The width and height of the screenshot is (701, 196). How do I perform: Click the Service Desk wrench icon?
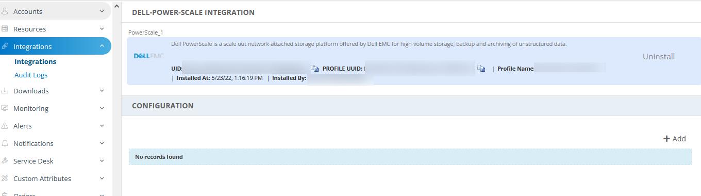pos(5,161)
